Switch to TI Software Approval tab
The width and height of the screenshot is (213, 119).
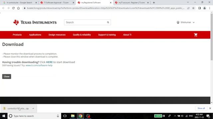(x=56, y=3)
